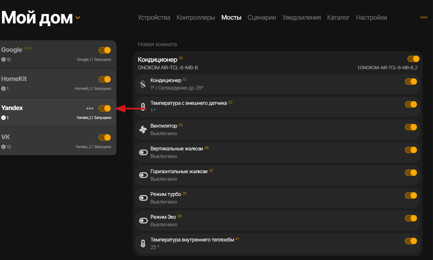Open the Настройки tab
This screenshot has height=260, width=433.
click(371, 18)
